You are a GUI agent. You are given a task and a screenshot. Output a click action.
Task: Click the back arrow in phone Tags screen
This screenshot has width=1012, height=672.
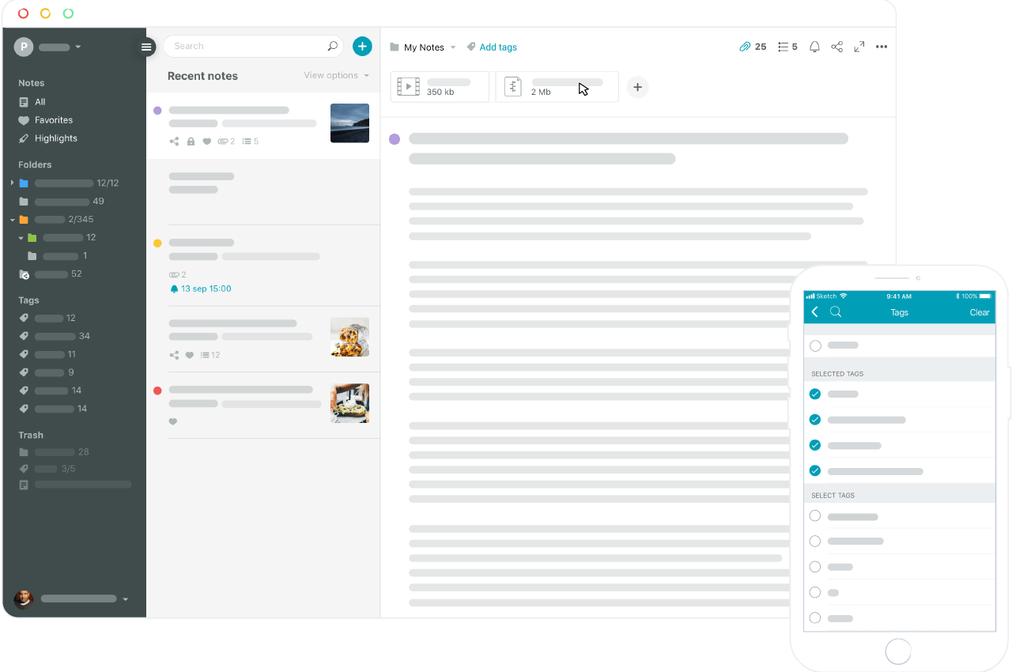pyautogui.click(x=815, y=312)
